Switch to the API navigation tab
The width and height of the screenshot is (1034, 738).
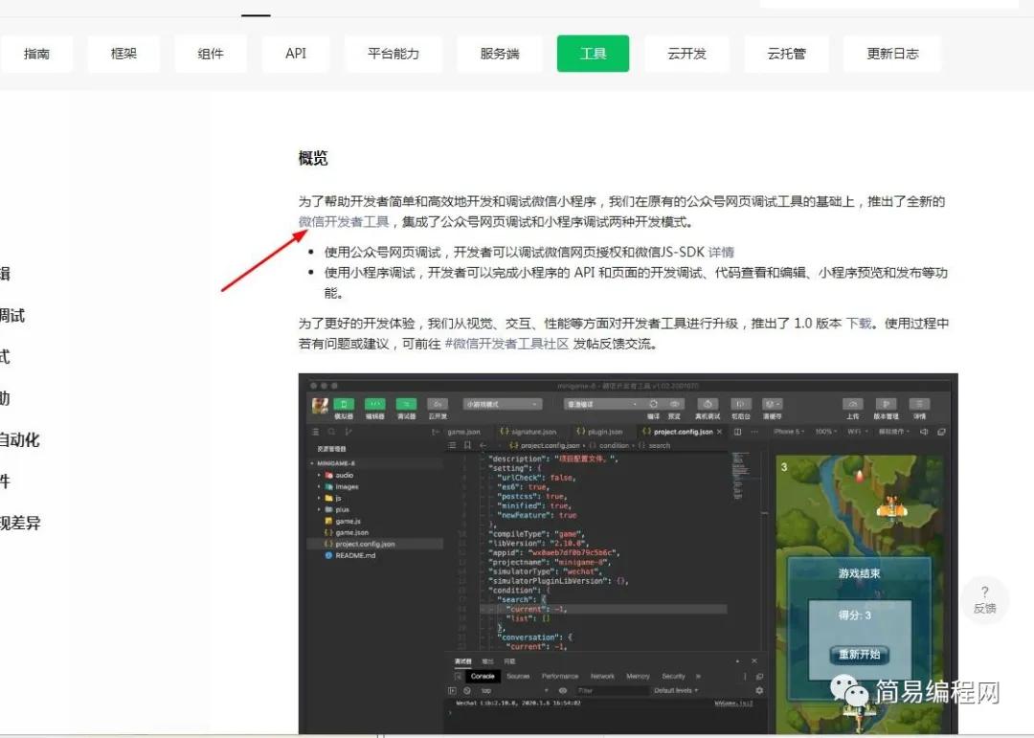296,54
